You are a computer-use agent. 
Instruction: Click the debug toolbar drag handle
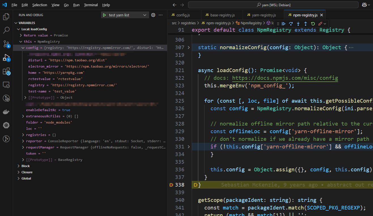278,24
